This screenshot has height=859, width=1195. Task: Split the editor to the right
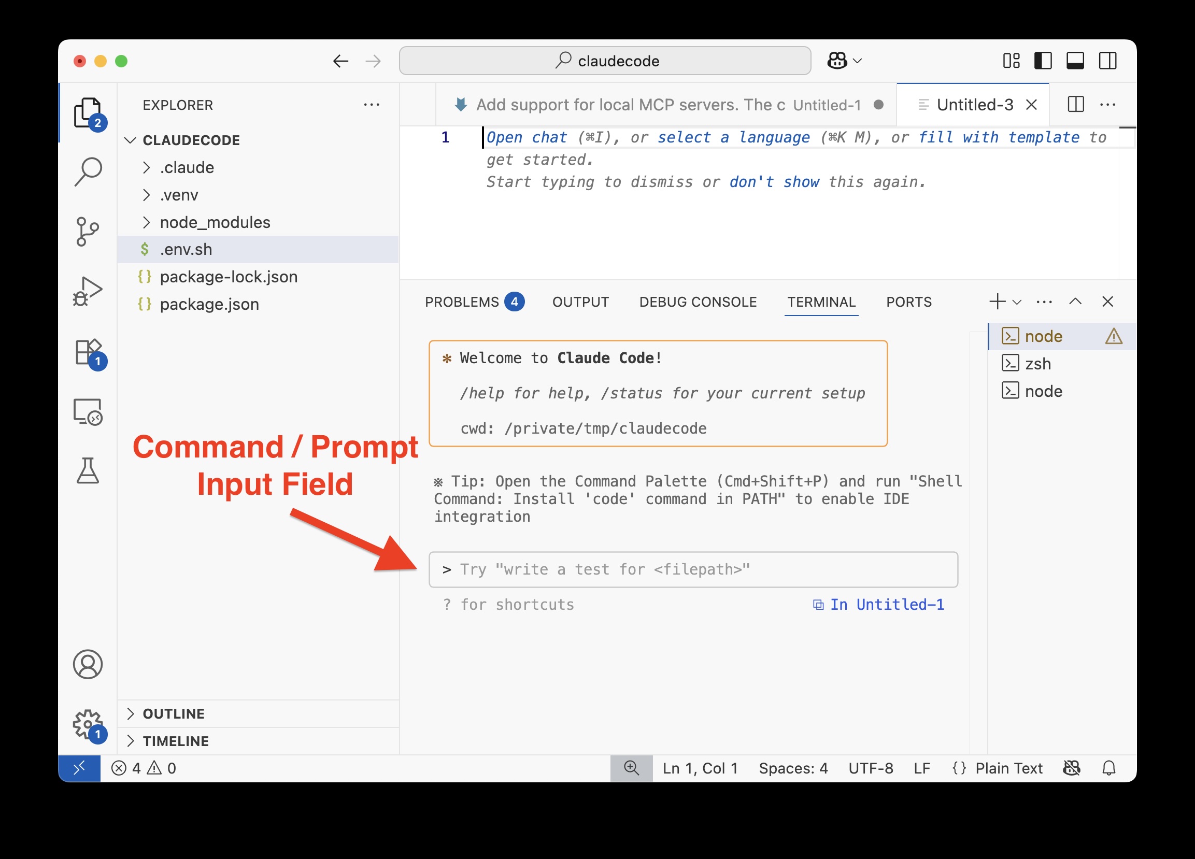pyautogui.click(x=1075, y=104)
